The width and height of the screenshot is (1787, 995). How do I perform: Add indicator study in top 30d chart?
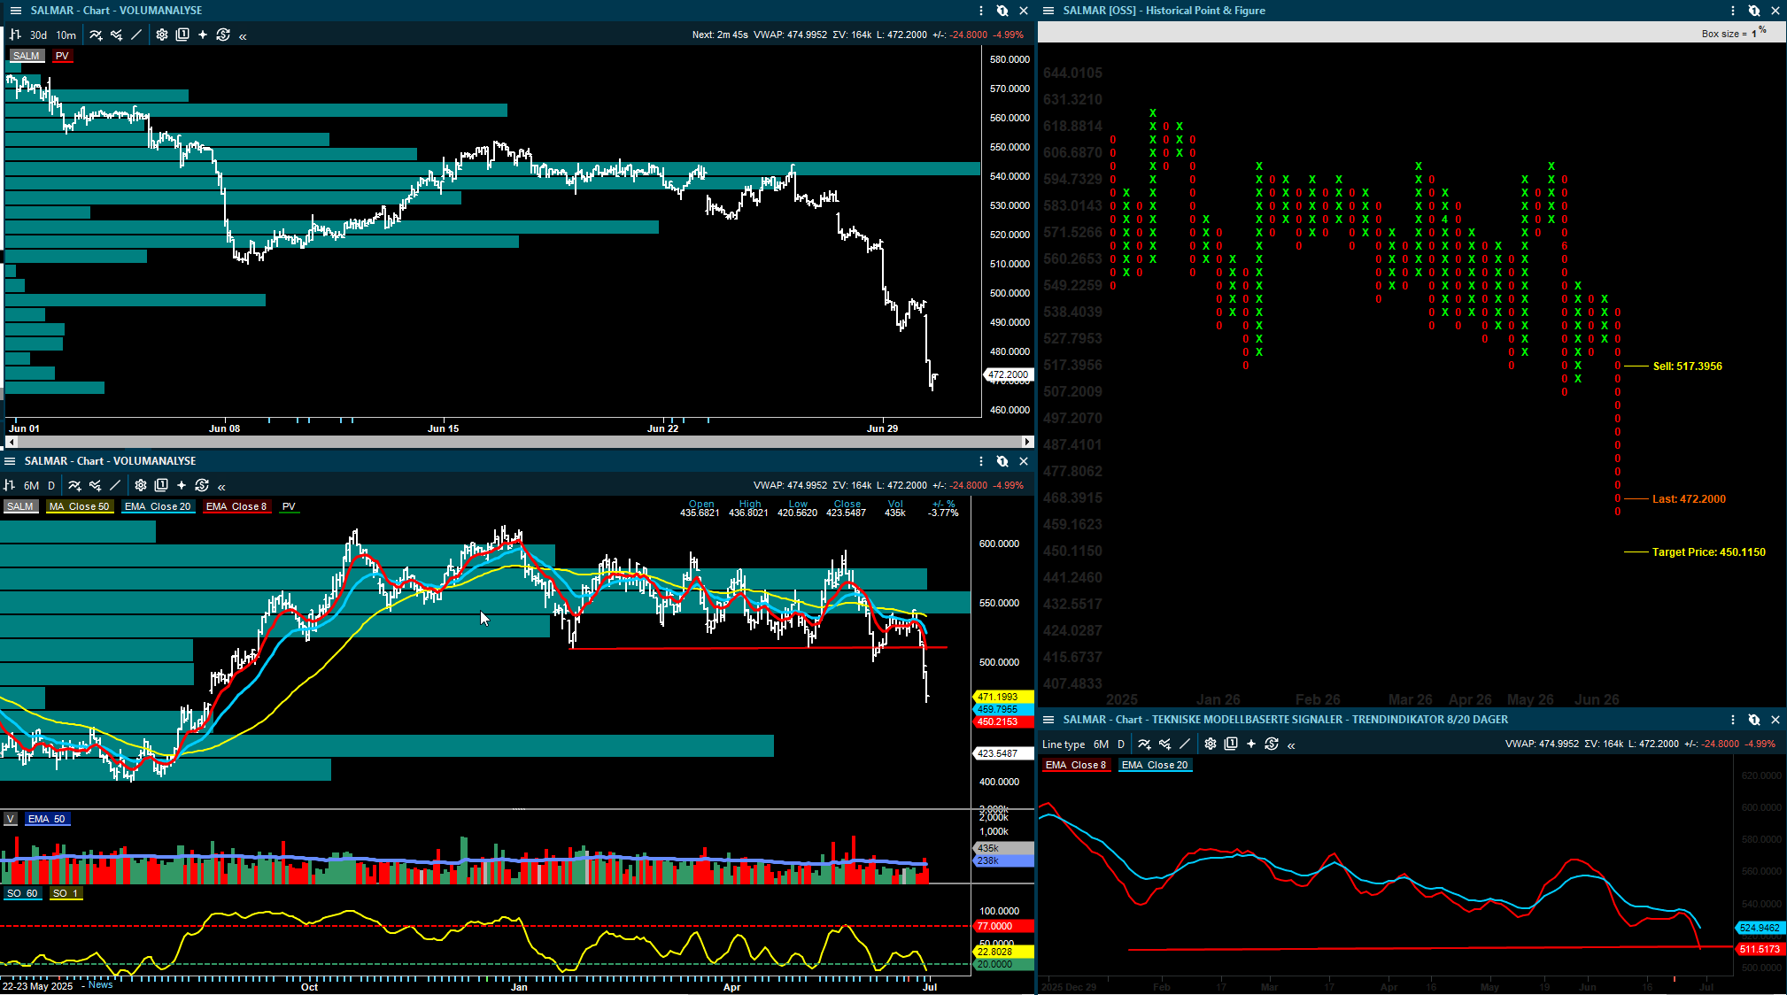(96, 35)
